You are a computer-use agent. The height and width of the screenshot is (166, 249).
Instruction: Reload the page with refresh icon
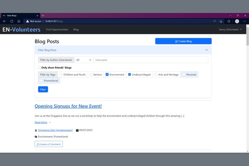click(x=12, y=21)
